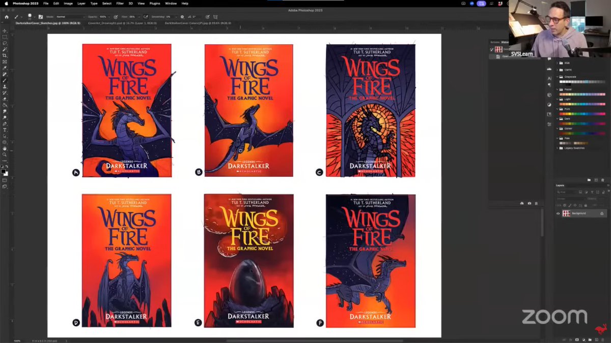The width and height of the screenshot is (611, 343).
Task: Open the Flow value dropdown
Action: pyautogui.click(x=139, y=17)
